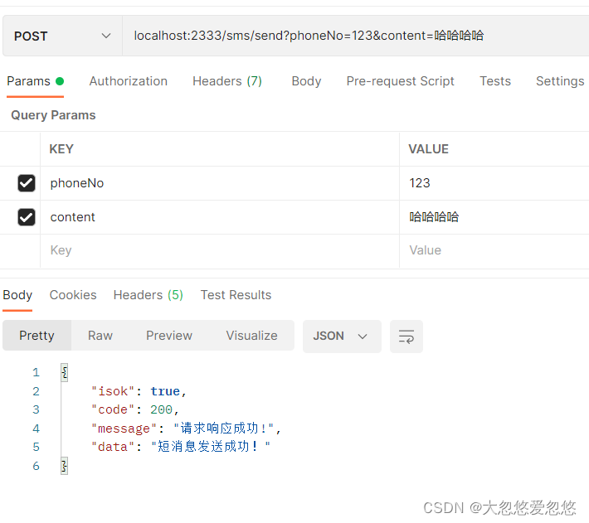Screen dimensions: 589x523
Task: Toggle the wrap lines icon
Action: click(x=406, y=337)
